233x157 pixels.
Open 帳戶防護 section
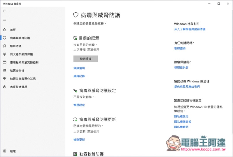(16, 46)
